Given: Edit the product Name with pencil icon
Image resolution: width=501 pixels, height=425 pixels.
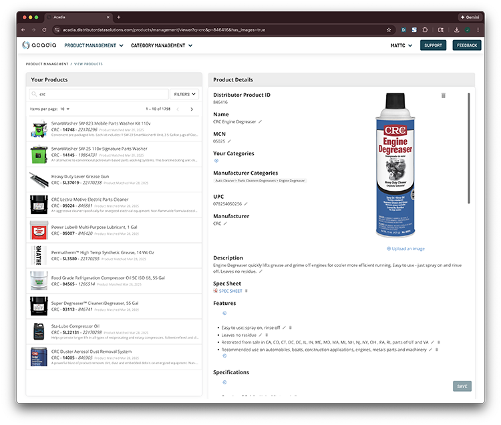Looking at the screenshot, I should [260, 121].
